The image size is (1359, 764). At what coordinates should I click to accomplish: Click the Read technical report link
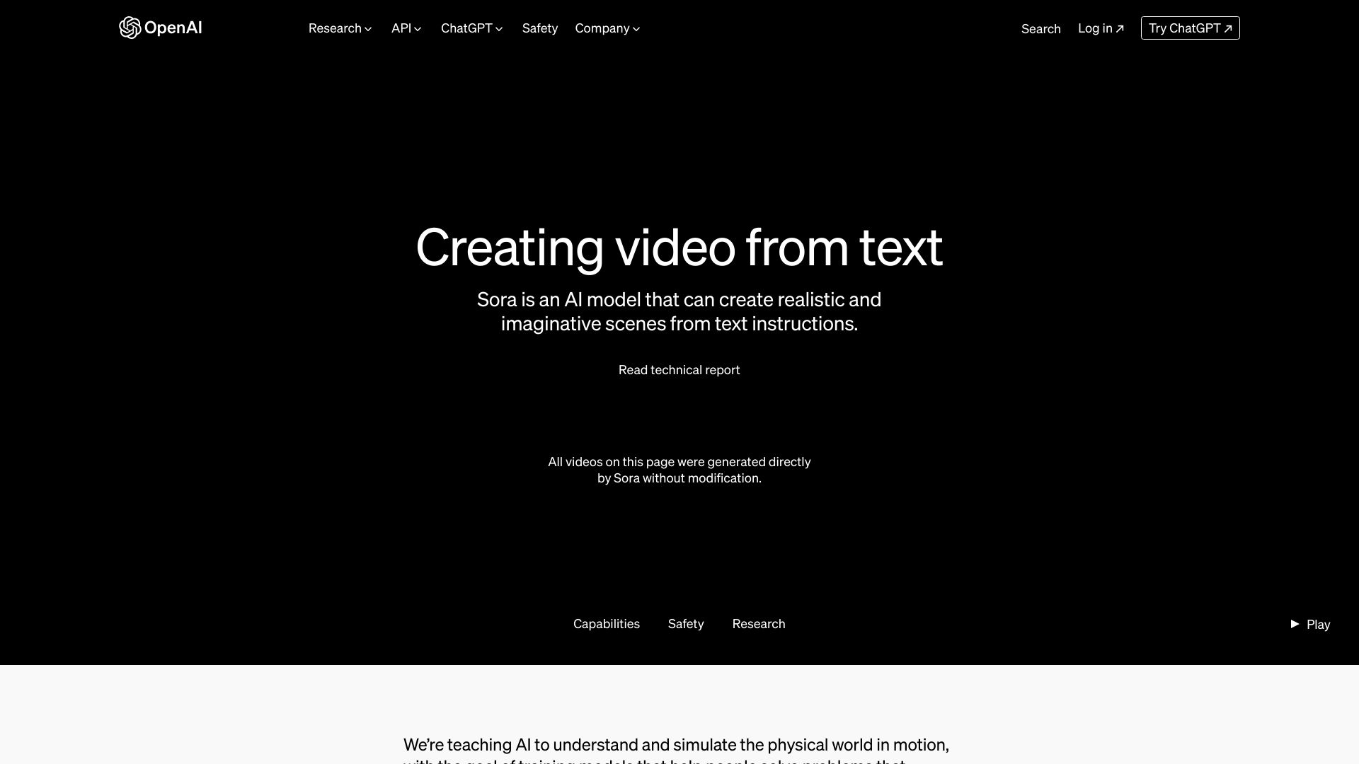tap(679, 369)
